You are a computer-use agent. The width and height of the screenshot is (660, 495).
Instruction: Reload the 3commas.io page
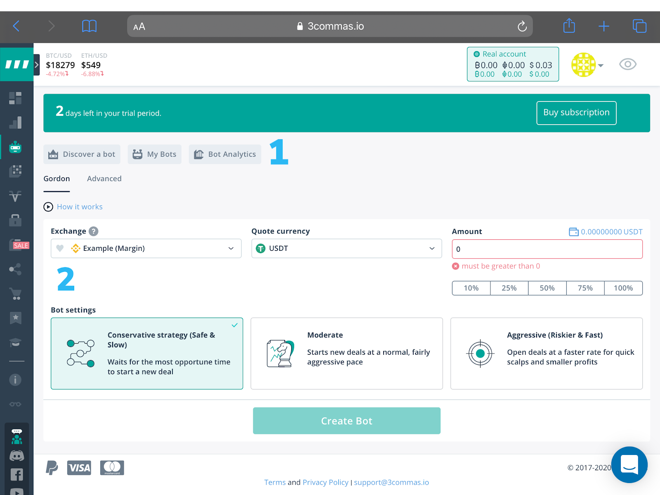tap(522, 26)
